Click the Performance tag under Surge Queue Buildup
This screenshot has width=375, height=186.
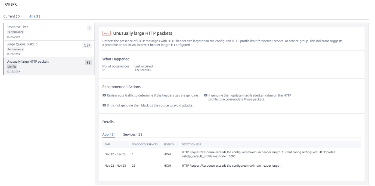tap(16, 50)
